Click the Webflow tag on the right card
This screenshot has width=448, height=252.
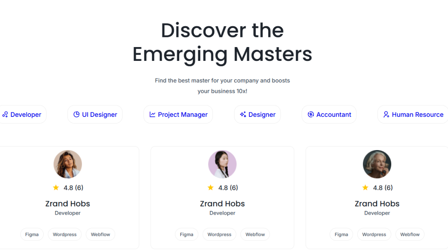(410, 234)
